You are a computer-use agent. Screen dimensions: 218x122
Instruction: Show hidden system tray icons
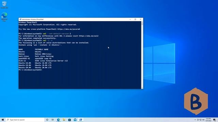coord(195,120)
